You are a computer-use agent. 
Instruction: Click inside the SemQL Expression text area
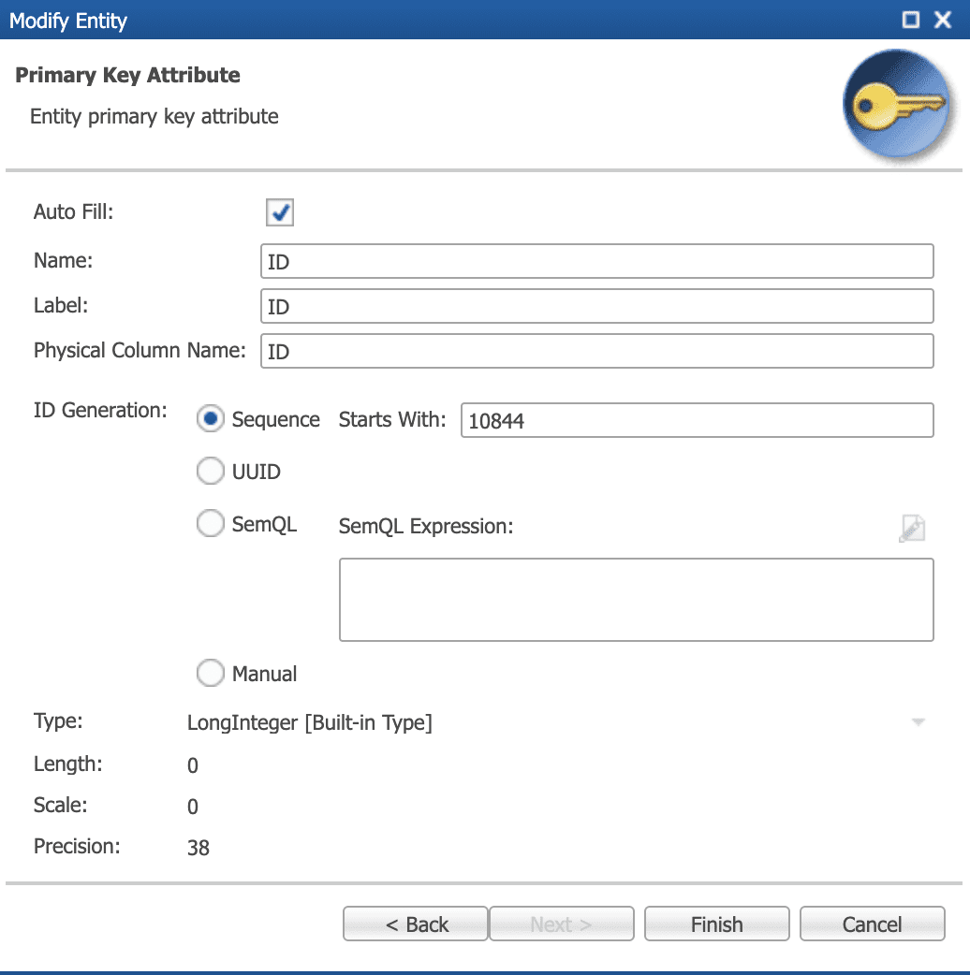636,600
